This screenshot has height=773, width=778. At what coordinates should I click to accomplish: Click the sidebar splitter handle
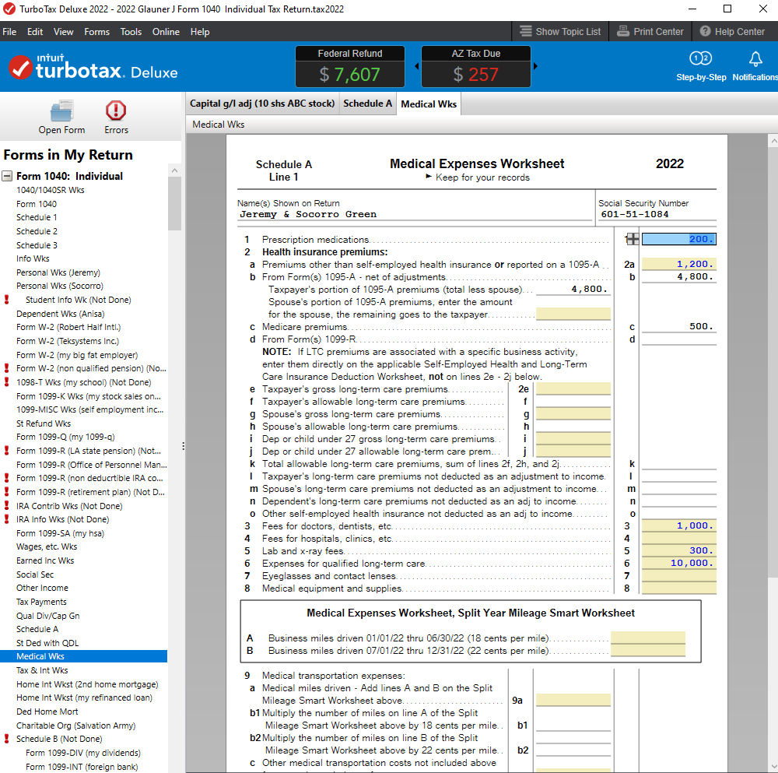(x=183, y=446)
